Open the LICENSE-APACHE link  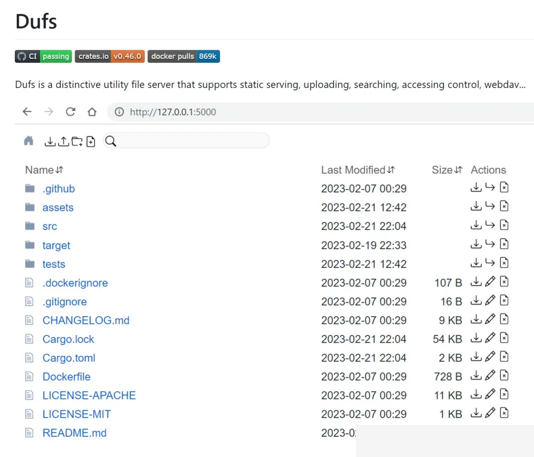pyautogui.click(x=89, y=395)
